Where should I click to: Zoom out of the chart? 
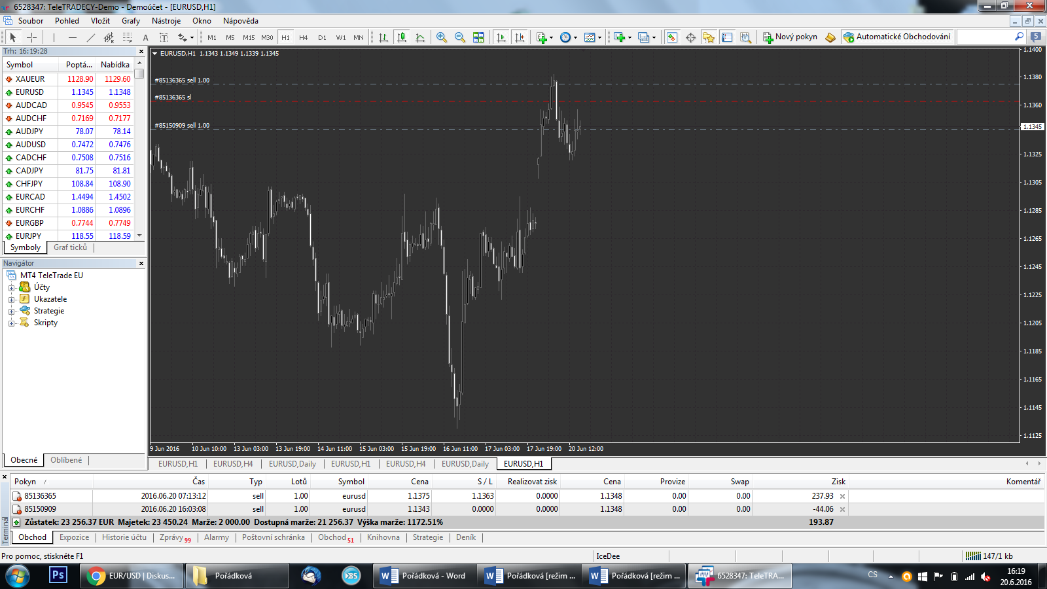pos(460,37)
